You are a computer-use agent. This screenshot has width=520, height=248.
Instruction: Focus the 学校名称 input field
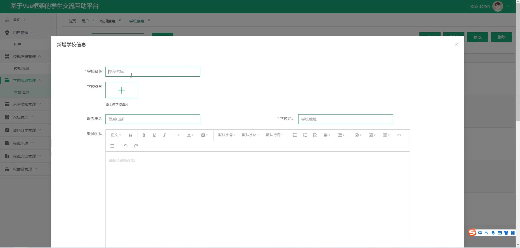(153, 72)
